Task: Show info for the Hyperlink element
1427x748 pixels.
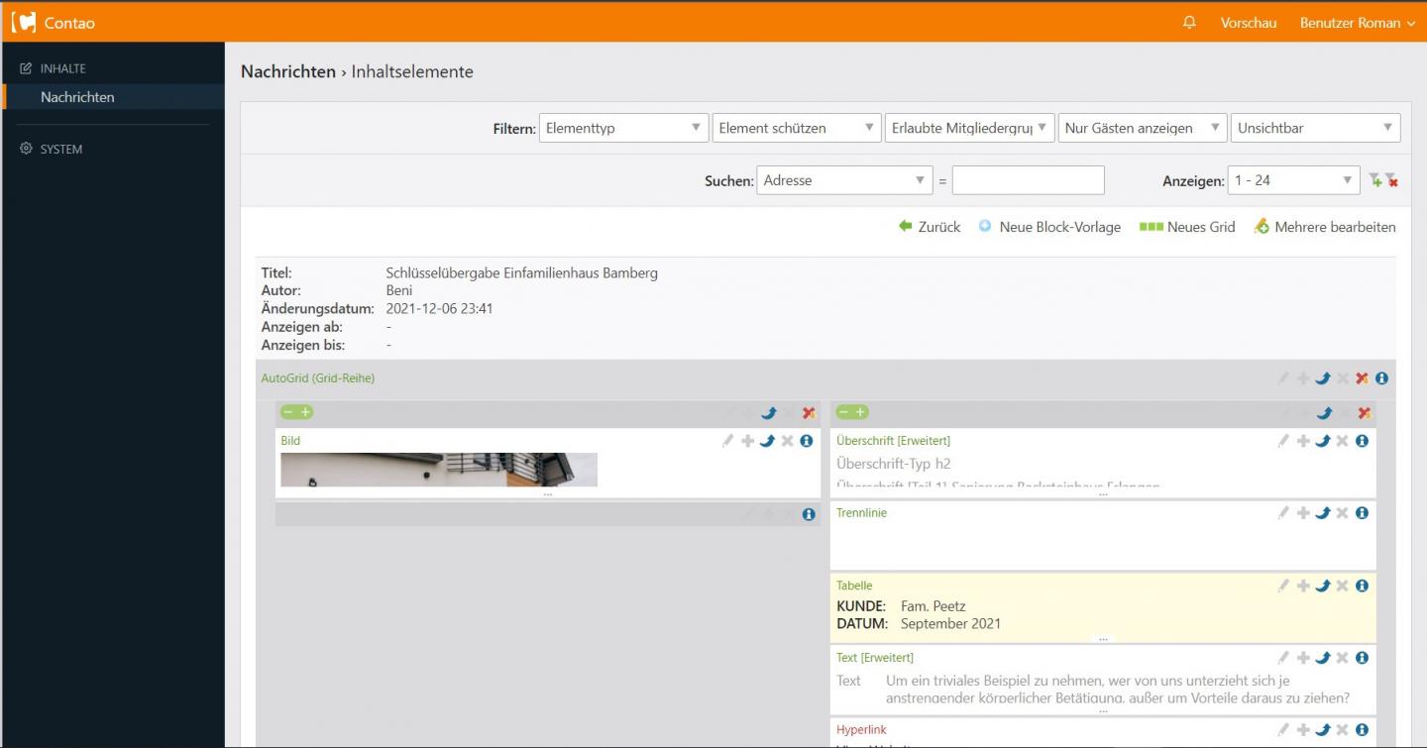Action: (x=1362, y=730)
